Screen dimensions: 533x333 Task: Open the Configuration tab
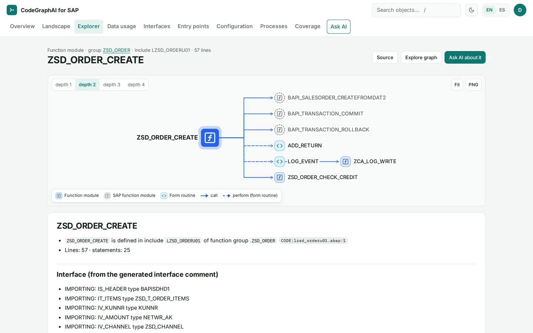click(x=235, y=26)
